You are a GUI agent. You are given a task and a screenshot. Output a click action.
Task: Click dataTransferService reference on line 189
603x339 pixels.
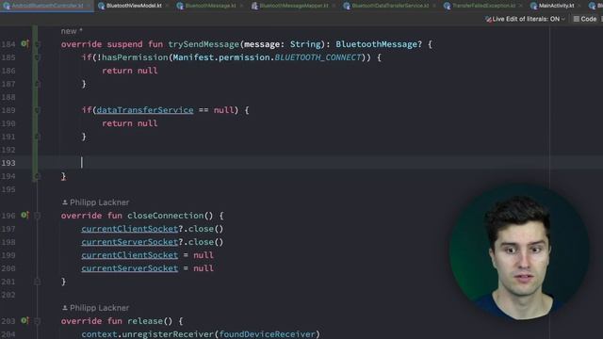(145, 110)
